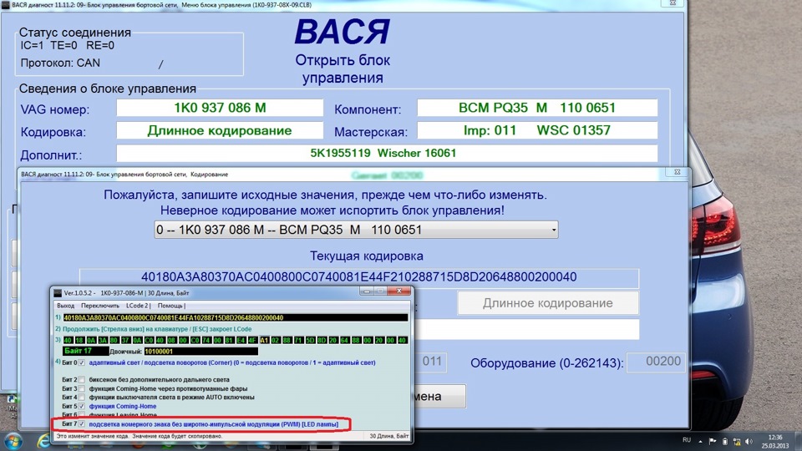Click the Дополнит. value 5K1955119 Wischer 16061
This screenshot has height=451, width=802.
[387, 153]
